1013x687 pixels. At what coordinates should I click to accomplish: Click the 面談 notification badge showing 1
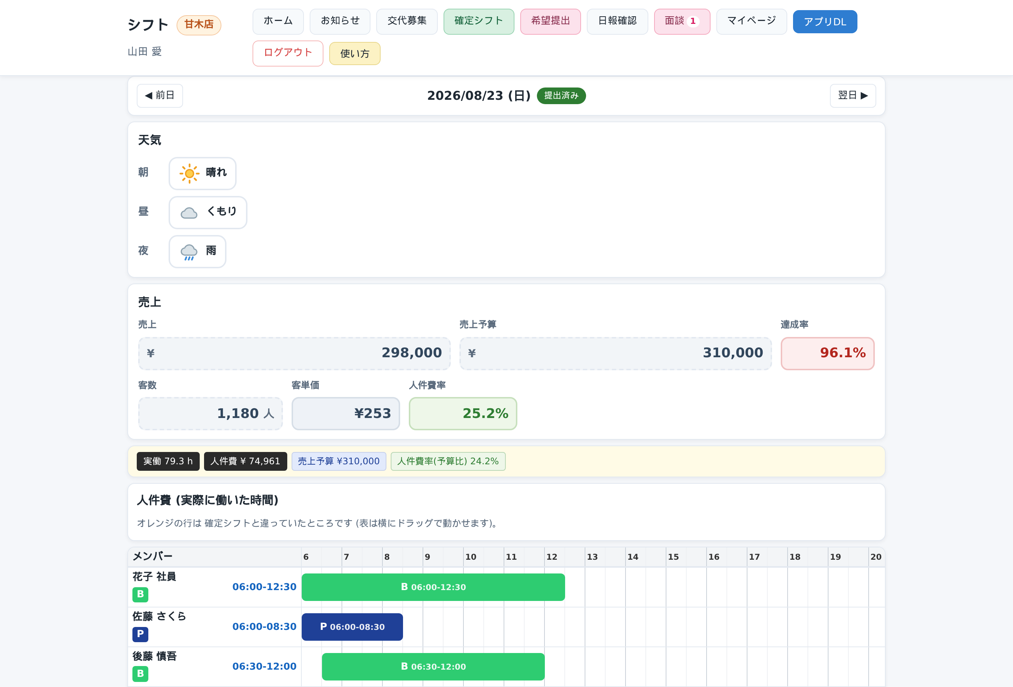[692, 21]
